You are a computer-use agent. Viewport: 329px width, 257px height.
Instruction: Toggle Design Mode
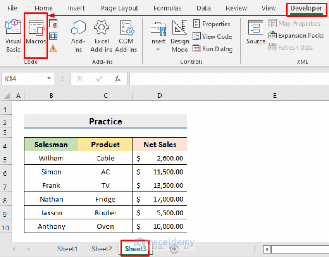pos(180,36)
